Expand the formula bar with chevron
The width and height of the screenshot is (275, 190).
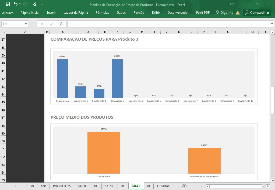pos(272,24)
